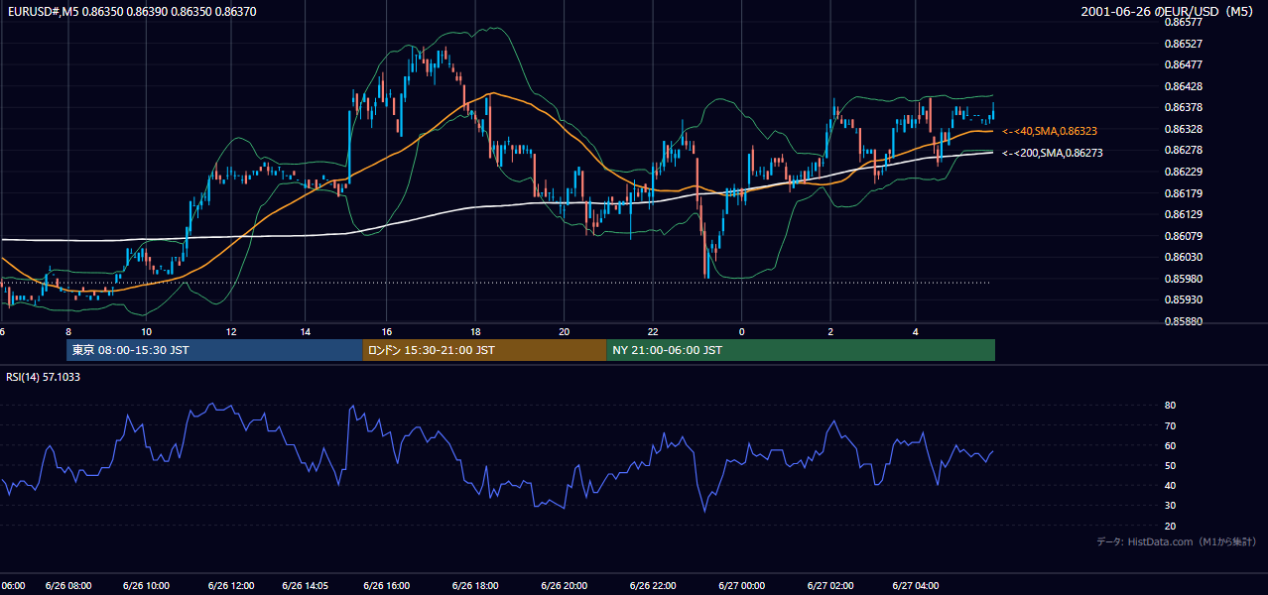This screenshot has width=1268, height=595.
Task: Click the RSI 40 level label
Action: pos(1171,485)
